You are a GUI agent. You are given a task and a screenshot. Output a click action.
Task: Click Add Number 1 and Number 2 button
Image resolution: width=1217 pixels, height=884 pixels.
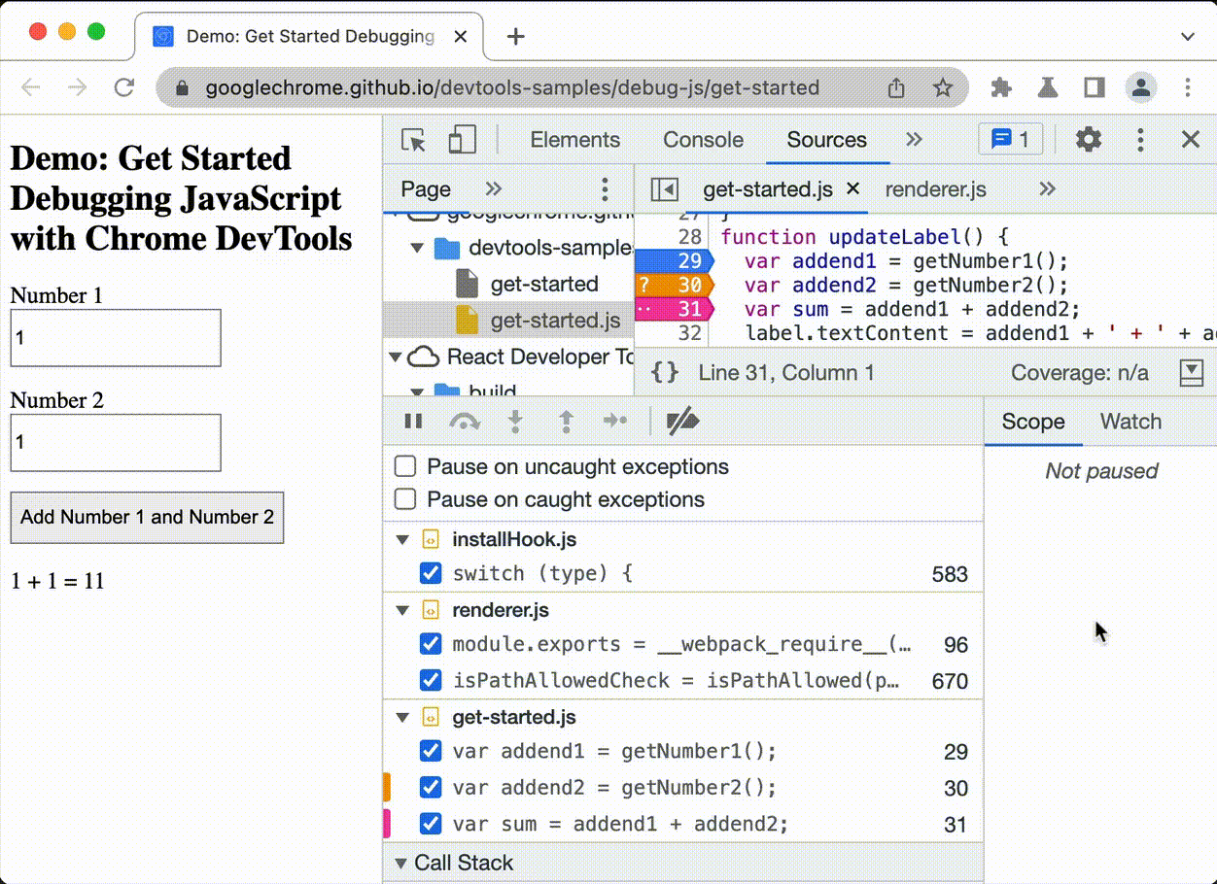[x=147, y=517]
